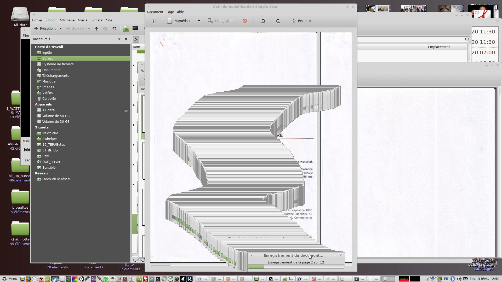Open the Précédent history dropdown

point(60,29)
